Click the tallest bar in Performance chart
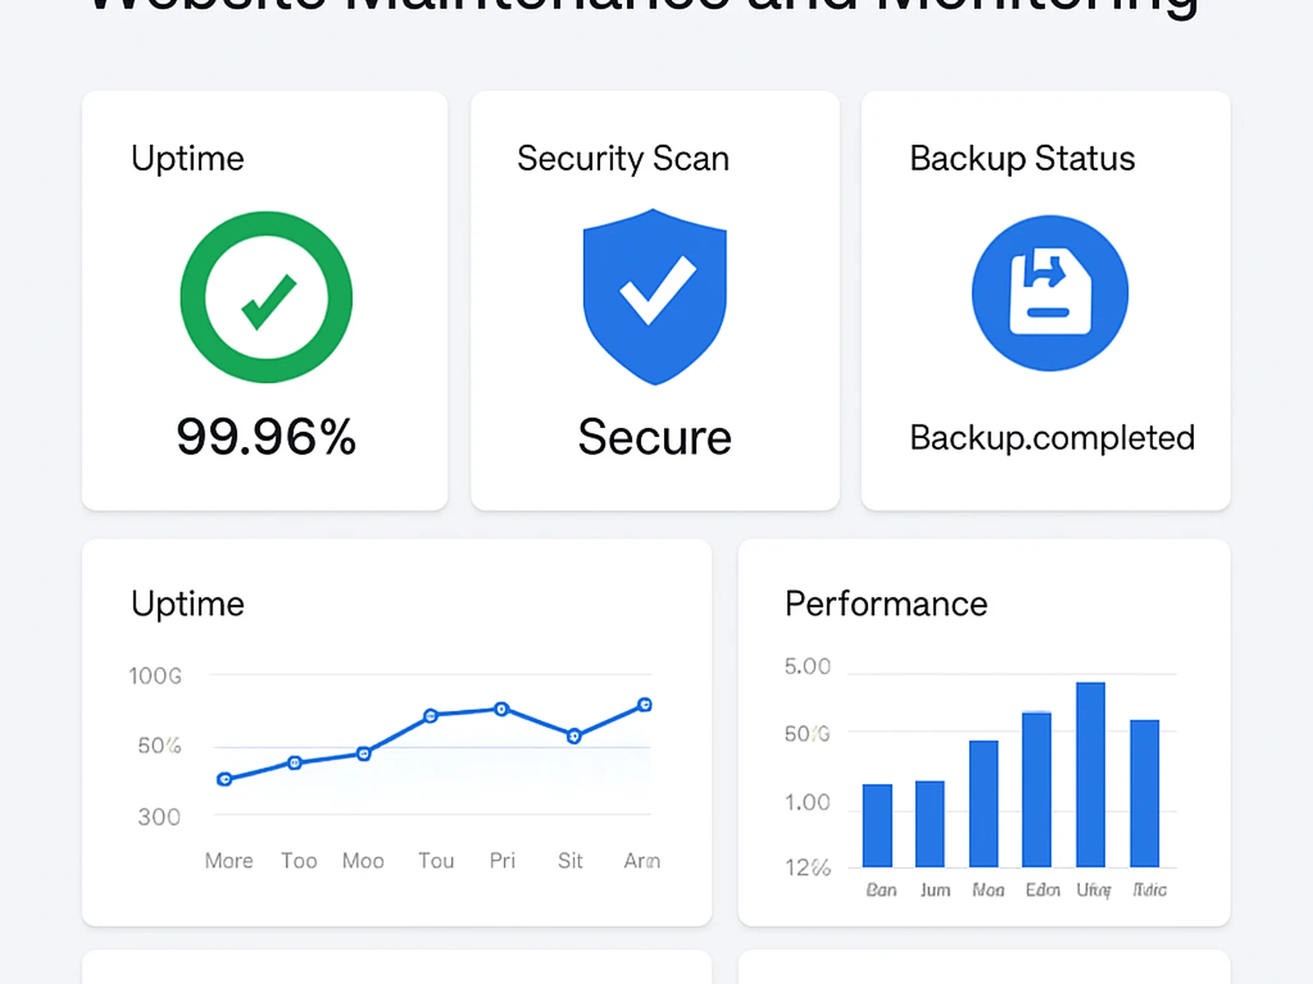This screenshot has width=1313, height=984. coord(1090,774)
